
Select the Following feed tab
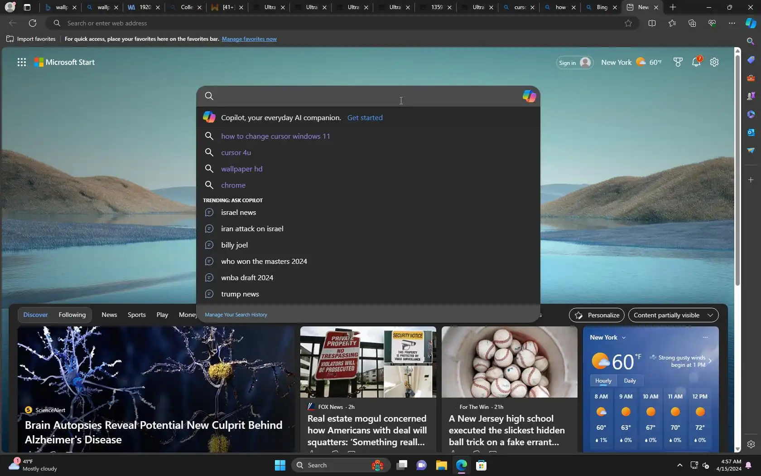[72, 315]
